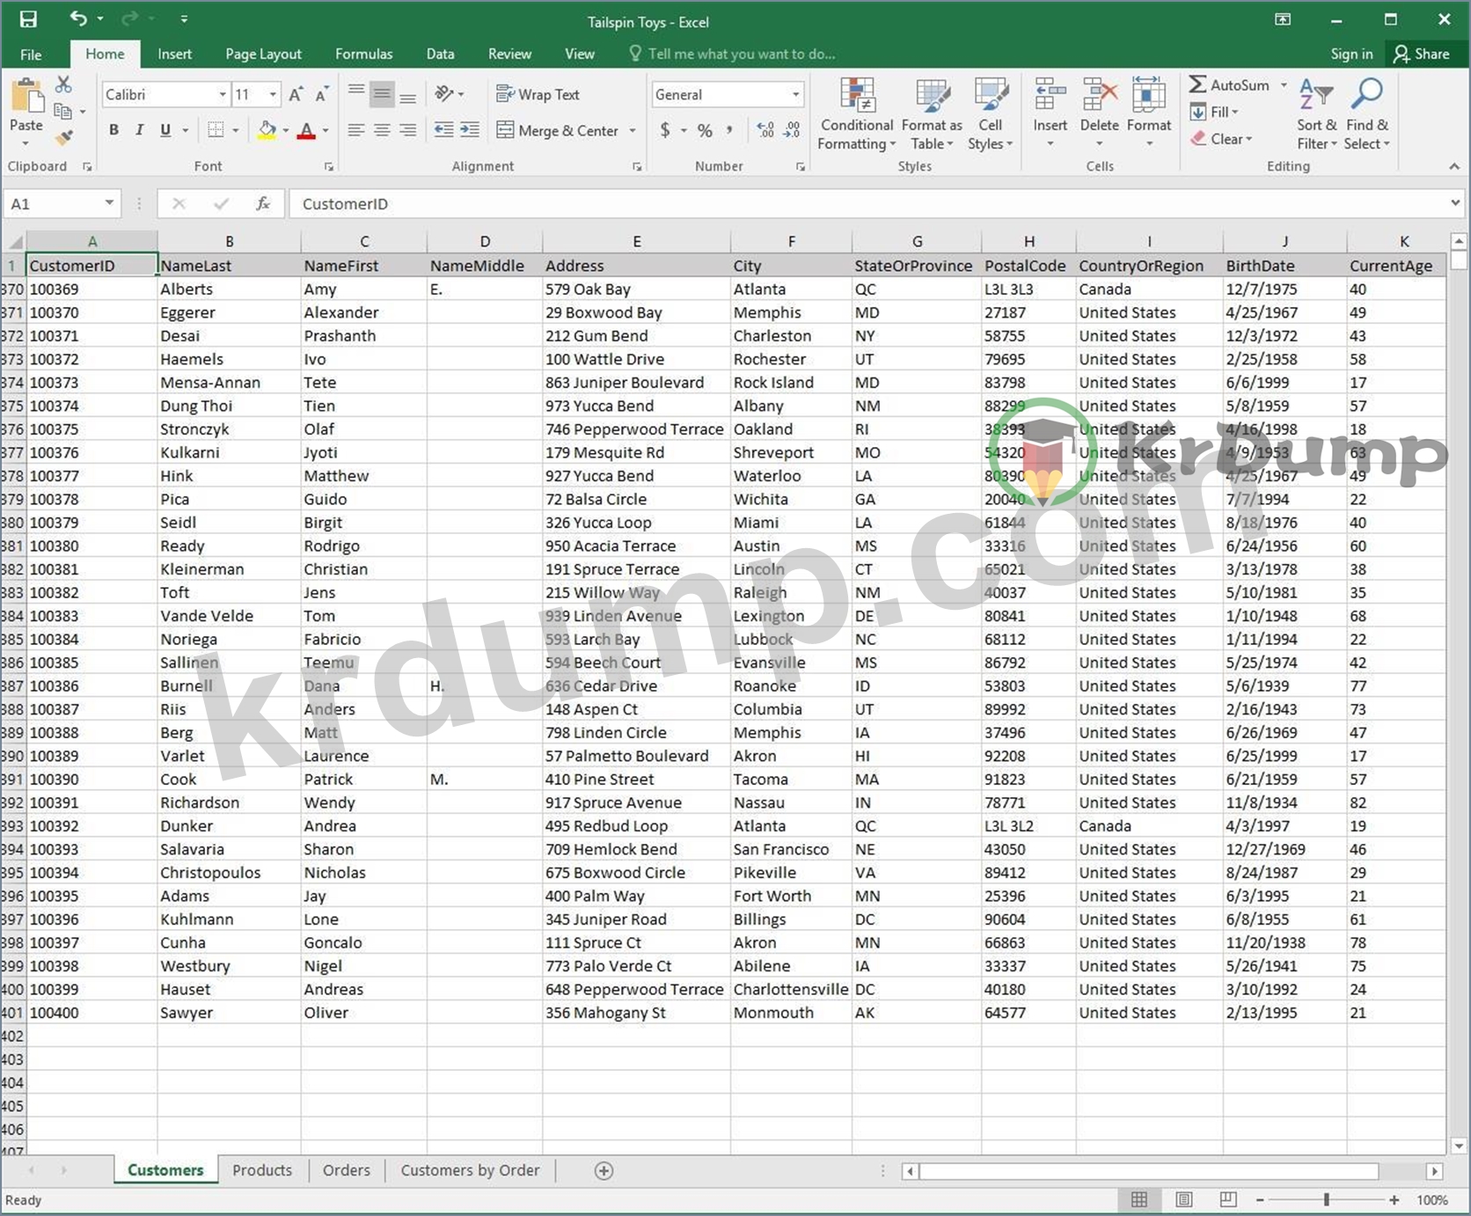
Task: Click the Decrease Indent icon
Action: click(444, 130)
